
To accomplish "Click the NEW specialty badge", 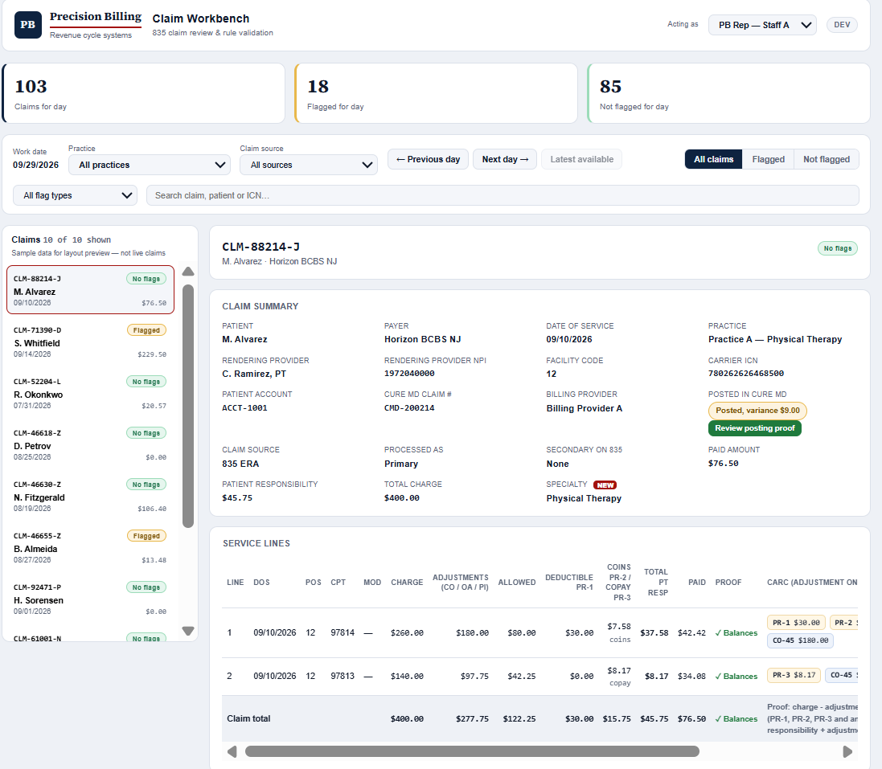I will point(605,485).
